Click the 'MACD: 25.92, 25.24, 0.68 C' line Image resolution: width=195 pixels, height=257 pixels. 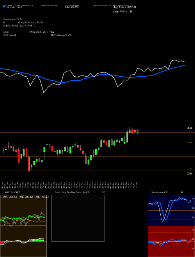pyautogui.click(x=19, y=26)
